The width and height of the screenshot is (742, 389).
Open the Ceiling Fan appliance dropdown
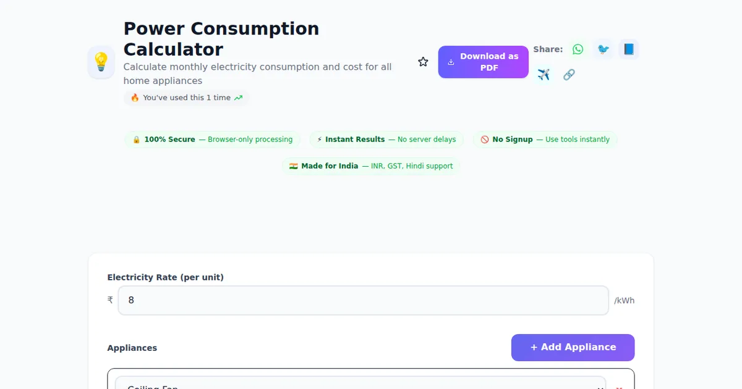[x=360, y=384]
